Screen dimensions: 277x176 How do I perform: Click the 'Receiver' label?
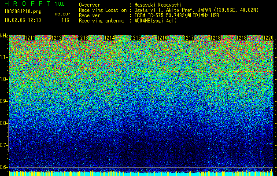pyautogui.click(x=89, y=15)
